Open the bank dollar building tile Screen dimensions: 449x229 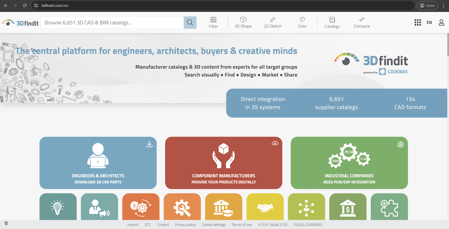coord(348,207)
